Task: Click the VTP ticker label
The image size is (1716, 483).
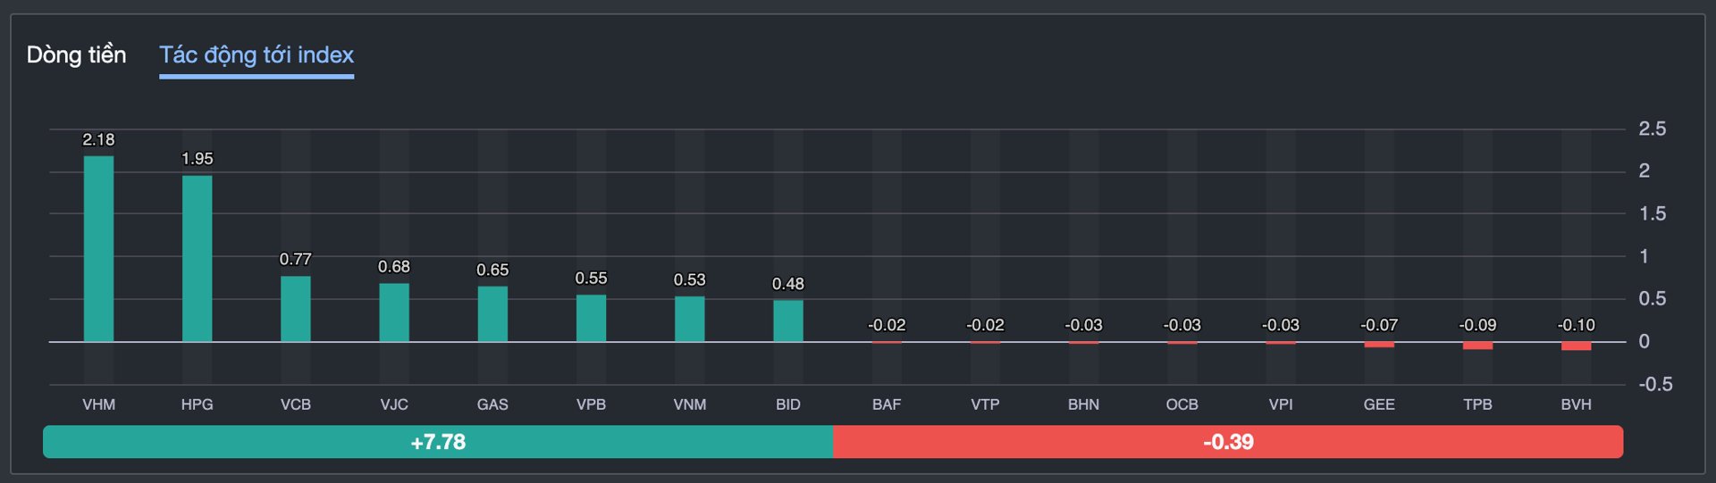Action: click(x=985, y=404)
